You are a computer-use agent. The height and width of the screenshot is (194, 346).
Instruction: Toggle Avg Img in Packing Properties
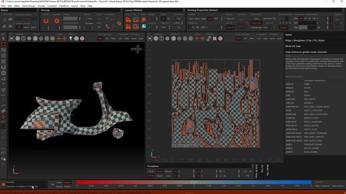tap(256, 23)
